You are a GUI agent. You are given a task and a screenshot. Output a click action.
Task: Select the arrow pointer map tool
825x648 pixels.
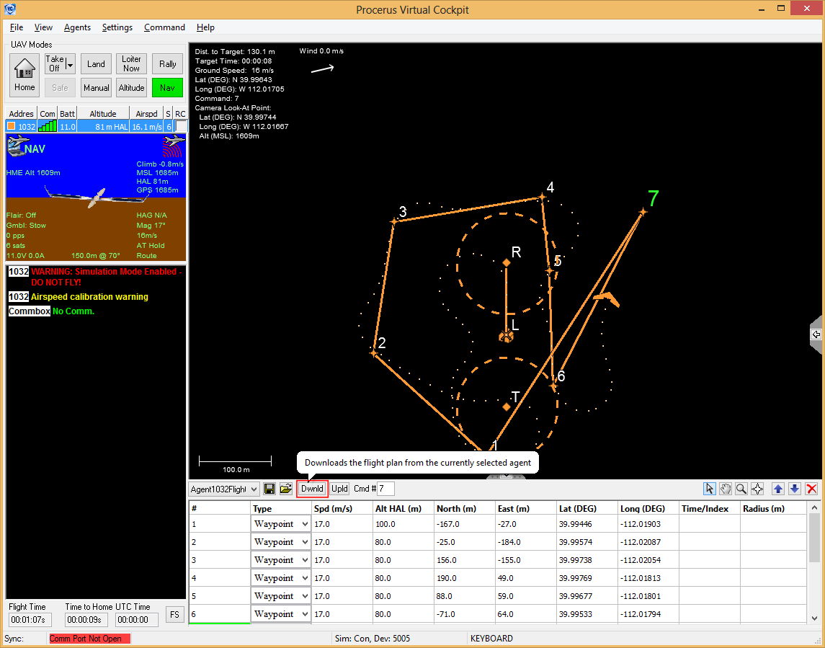(x=709, y=489)
